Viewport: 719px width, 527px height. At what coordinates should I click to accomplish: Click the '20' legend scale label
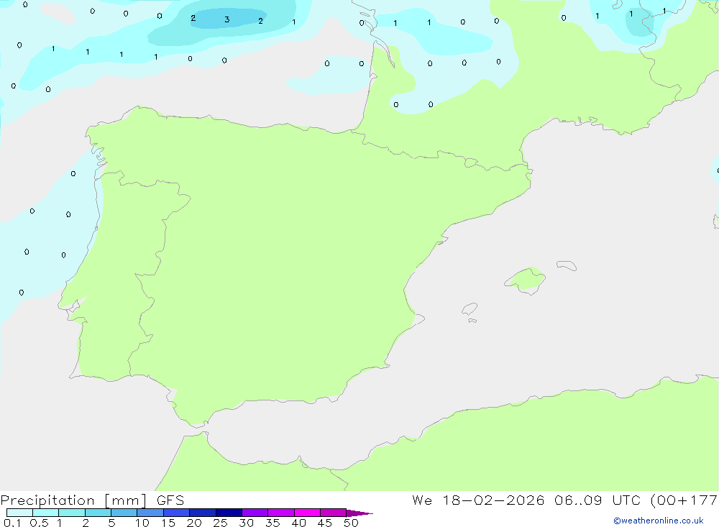pos(194,523)
